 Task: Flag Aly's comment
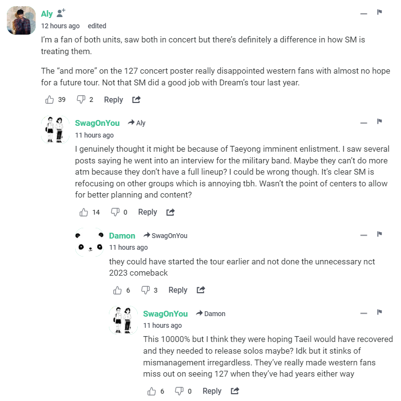[x=379, y=12]
